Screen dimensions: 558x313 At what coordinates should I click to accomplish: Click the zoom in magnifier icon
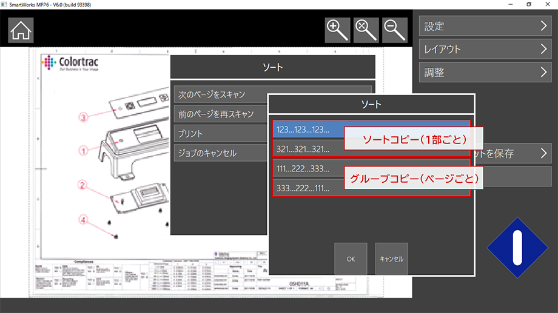[x=337, y=30]
